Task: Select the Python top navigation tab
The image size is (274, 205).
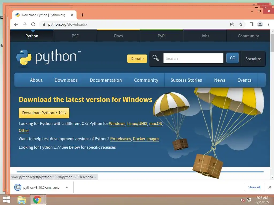Action: pos(32,36)
